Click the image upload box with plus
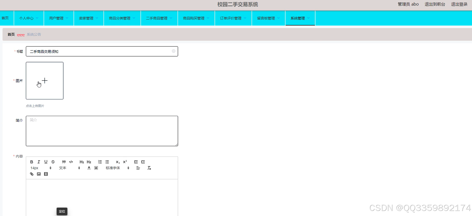The image size is (472, 216). coord(45,80)
